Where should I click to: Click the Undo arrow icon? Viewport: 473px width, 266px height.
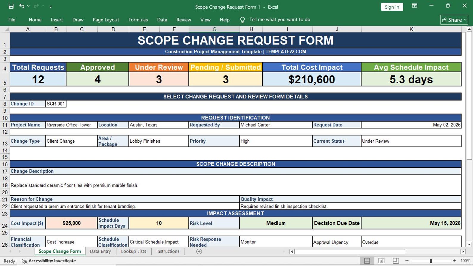22,6
